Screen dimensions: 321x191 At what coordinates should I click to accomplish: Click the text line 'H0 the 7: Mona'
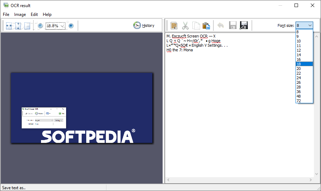click(x=180, y=50)
